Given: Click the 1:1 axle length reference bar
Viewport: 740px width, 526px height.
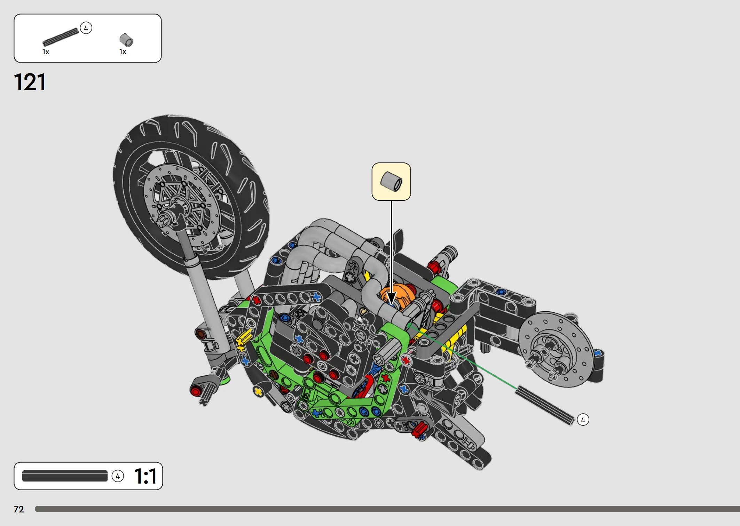Looking at the screenshot, I should [x=65, y=476].
